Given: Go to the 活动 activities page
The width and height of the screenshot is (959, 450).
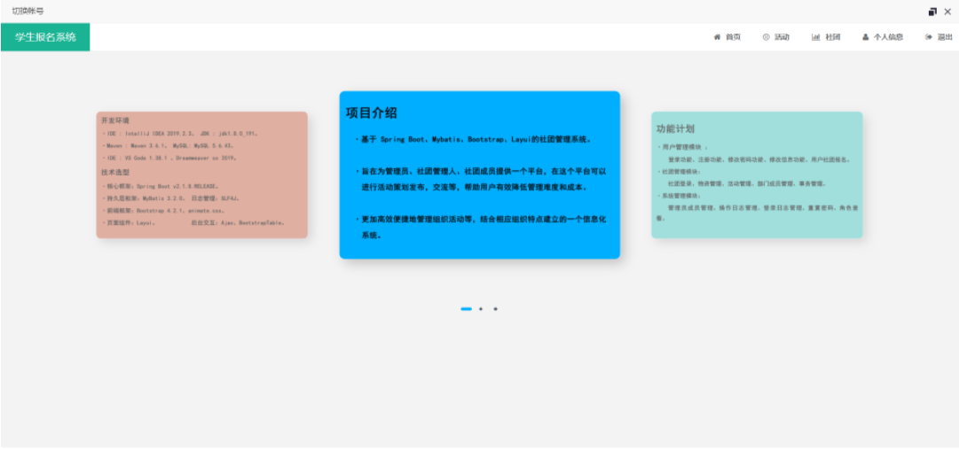Looking at the screenshot, I should [776, 37].
